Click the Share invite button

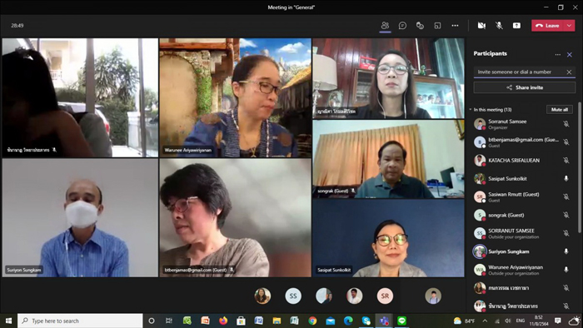[524, 87]
